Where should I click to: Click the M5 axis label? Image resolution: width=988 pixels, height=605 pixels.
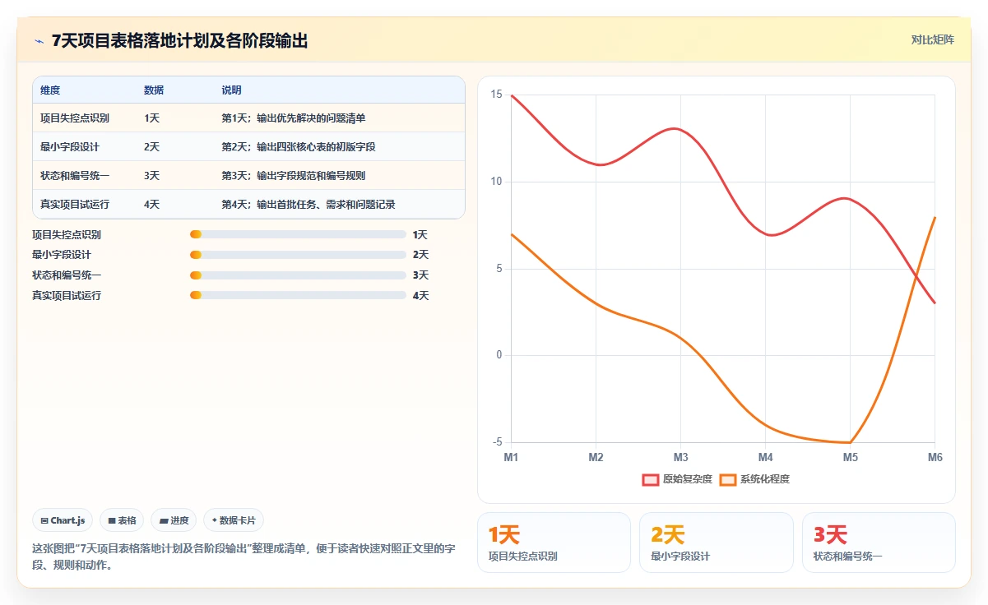coord(851,457)
